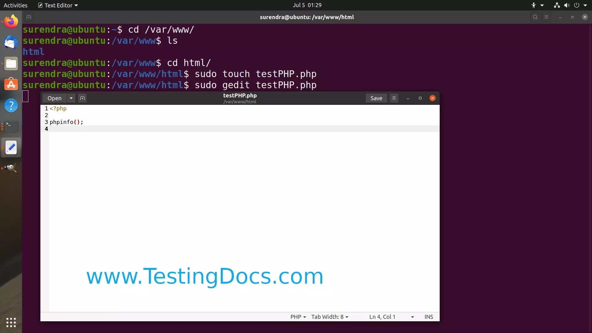Expand Ln 4, Col 1 options arrow
The height and width of the screenshot is (333, 592).
tap(412, 317)
